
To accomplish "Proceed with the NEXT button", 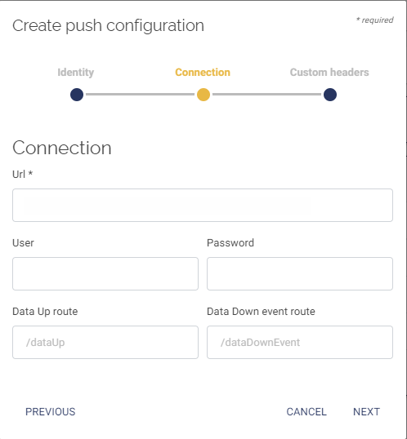I will (366, 412).
